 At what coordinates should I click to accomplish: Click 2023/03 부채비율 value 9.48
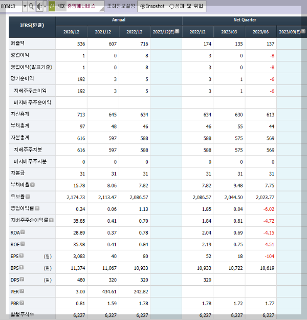pyautogui.click(x=238, y=185)
